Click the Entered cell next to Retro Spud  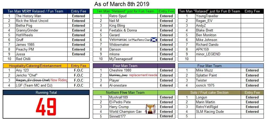pos(166,16)
